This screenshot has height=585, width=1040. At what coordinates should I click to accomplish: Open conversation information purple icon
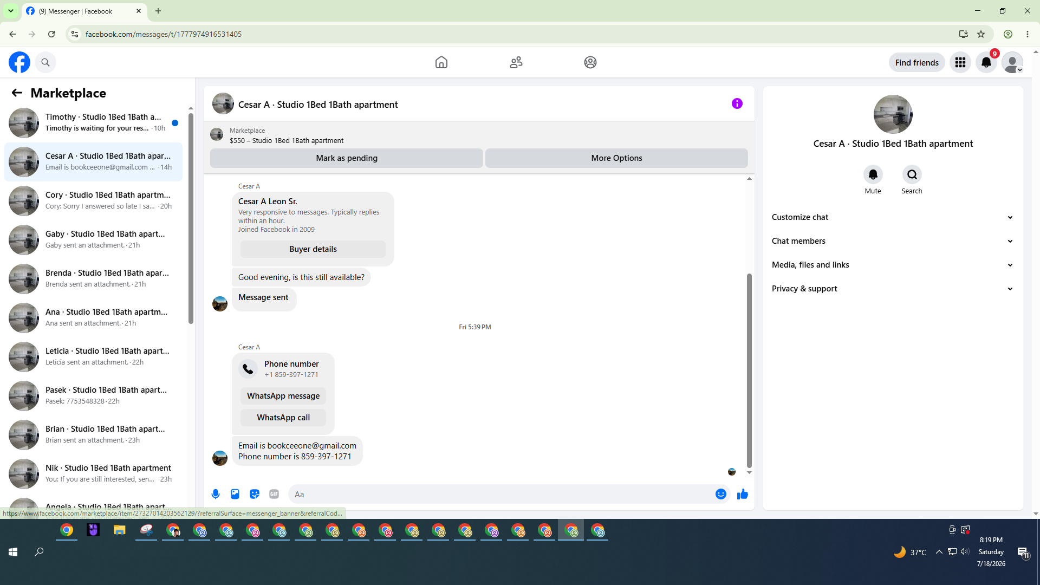coord(737,103)
